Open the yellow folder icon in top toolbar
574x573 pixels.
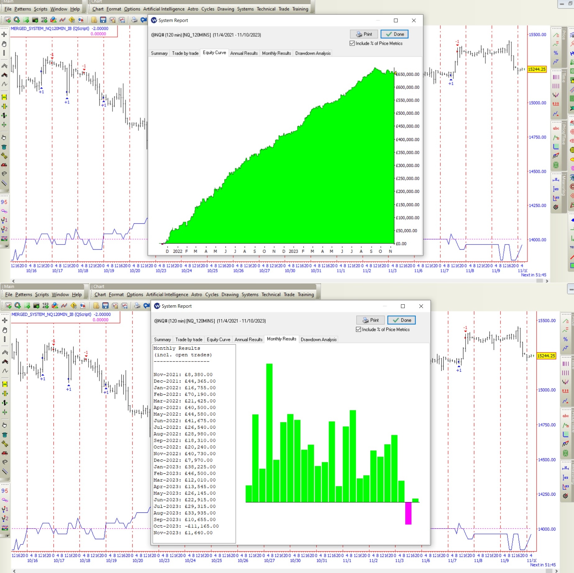pos(94,20)
